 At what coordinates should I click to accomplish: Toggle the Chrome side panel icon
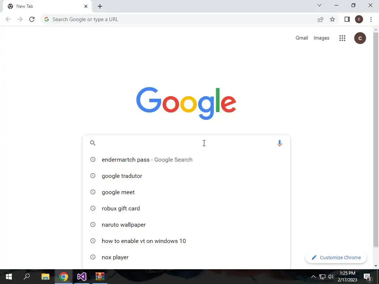pos(347,19)
